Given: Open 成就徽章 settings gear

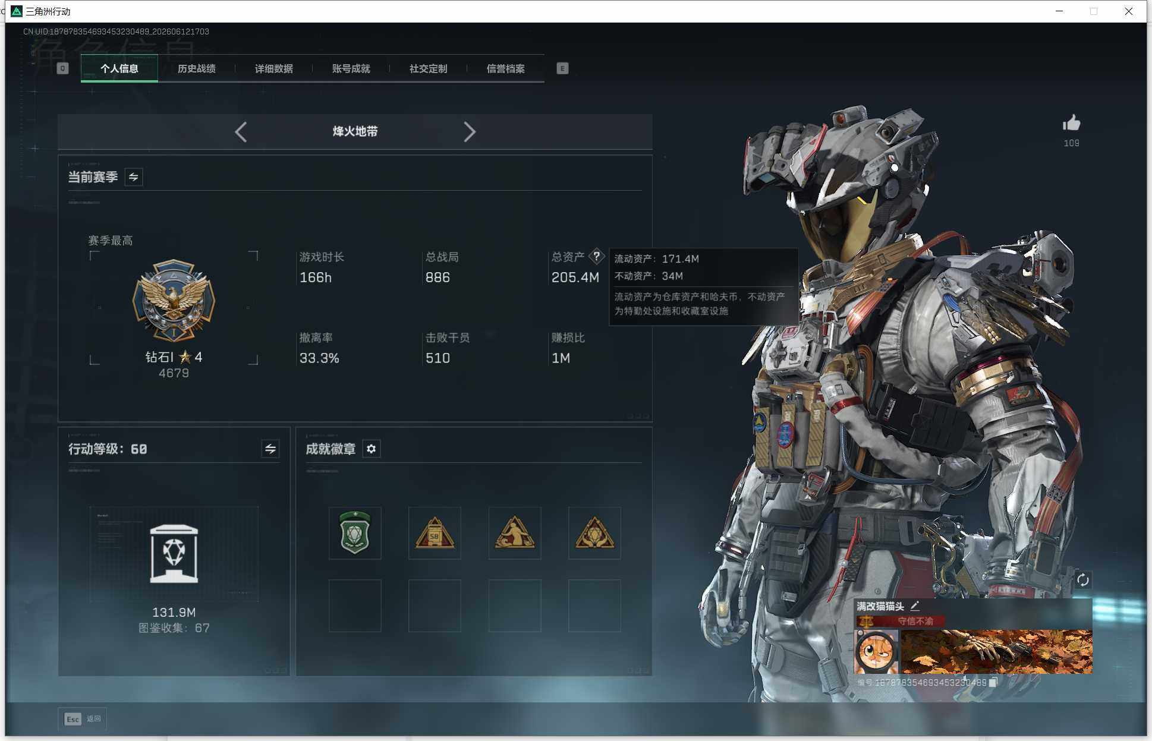Looking at the screenshot, I should pyautogui.click(x=371, y=449).
